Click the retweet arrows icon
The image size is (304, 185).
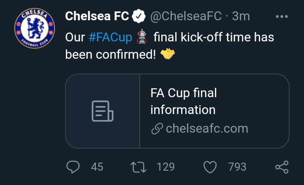(x=138, y=167)
